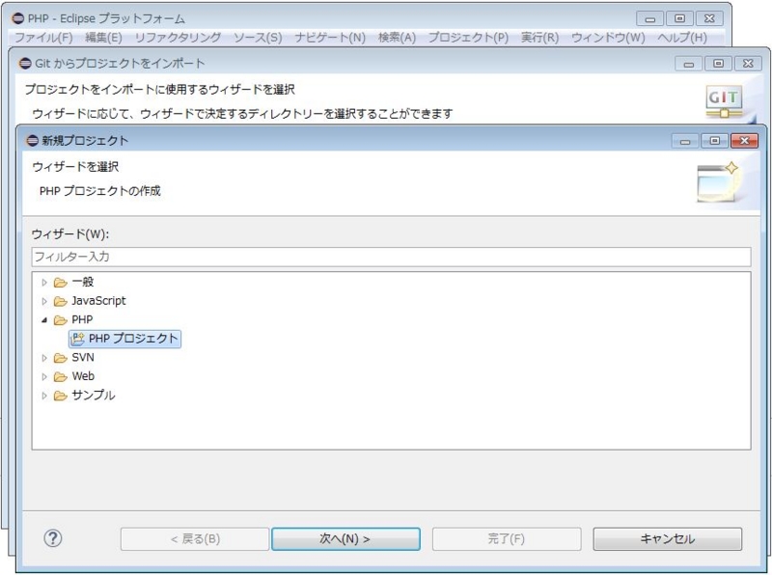Click the PHP folder icon
Image resolution: width=772 pixels, height=575 pixels.
click(x=60, y=320)
